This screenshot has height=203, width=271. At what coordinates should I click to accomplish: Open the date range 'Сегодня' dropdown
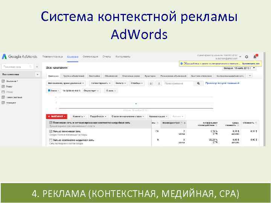click(x=239, y=68)
